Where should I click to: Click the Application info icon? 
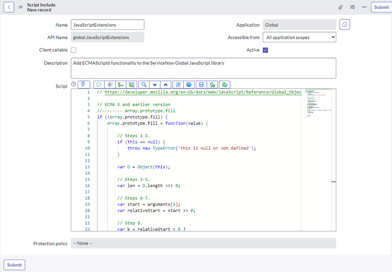tap(345, 24)
